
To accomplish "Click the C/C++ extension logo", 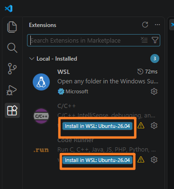I will click(41, 116).
